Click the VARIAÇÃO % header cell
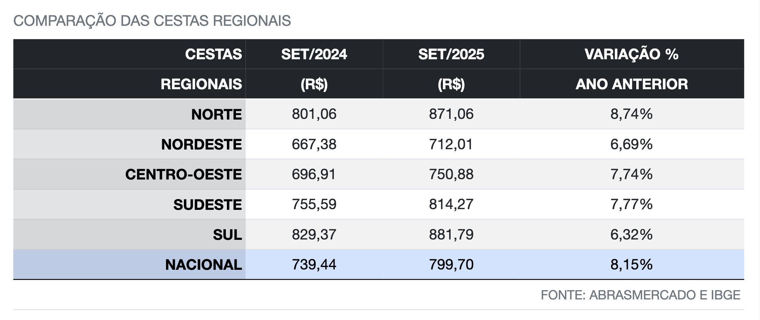The image size is (760, 320). tap(631, 54)
